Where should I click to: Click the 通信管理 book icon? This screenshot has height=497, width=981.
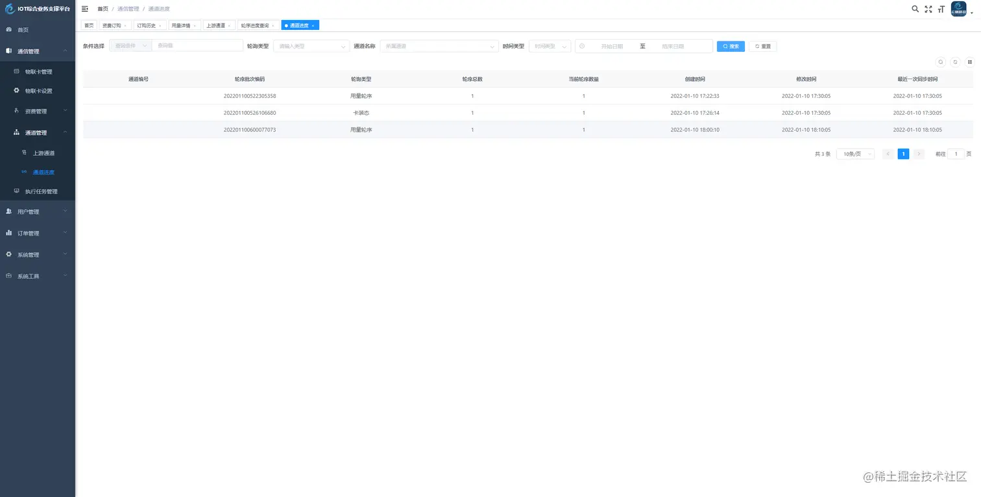point(9,51)
